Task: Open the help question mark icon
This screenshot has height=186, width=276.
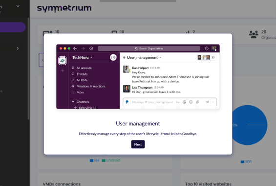Action: (x=207, y=48)
